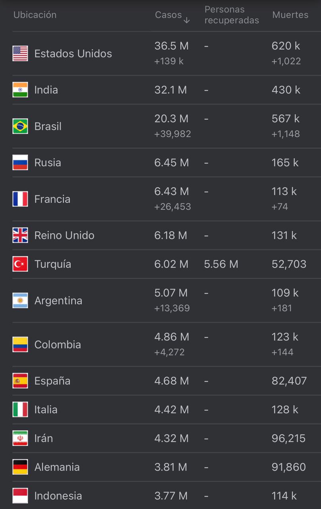Click the Reino Unido flag icon
This screenshot has width=321, height=509.
(20, 235)
